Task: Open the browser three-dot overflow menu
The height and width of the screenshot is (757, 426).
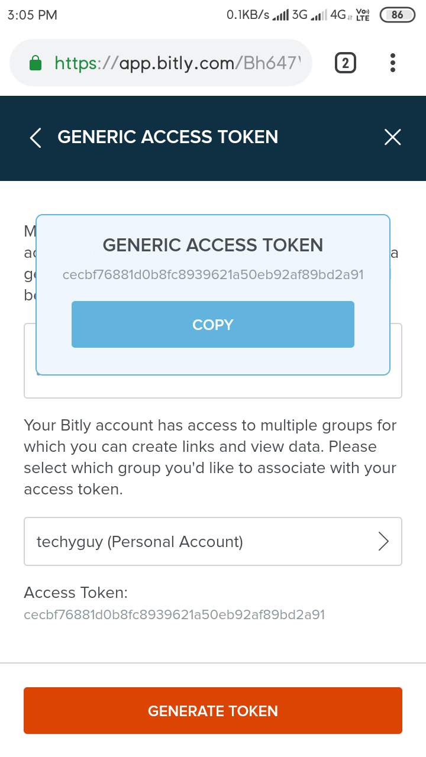Action: click(x=393, y=63)
